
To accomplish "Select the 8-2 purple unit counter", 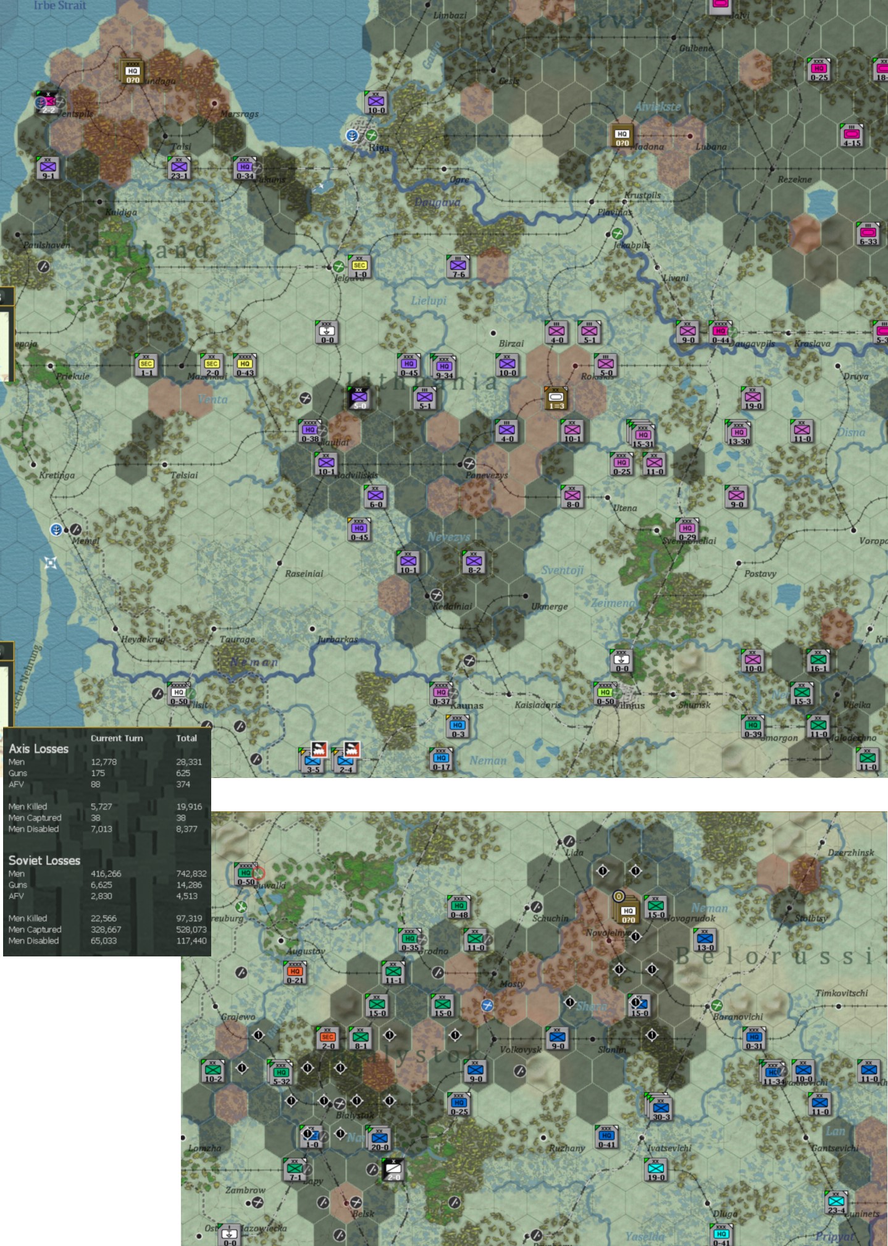I will coord(474,562).
